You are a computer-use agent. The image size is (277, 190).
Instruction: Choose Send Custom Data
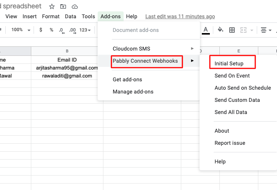[x=238, y=100]
